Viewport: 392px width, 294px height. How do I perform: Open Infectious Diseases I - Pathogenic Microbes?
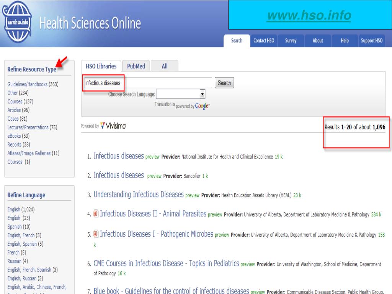point(157,234)
